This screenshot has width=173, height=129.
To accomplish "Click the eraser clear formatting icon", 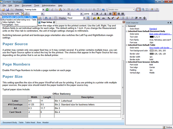I will [x=118, y=18].
